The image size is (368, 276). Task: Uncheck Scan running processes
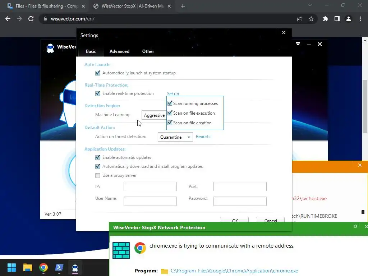pos(170,103)
